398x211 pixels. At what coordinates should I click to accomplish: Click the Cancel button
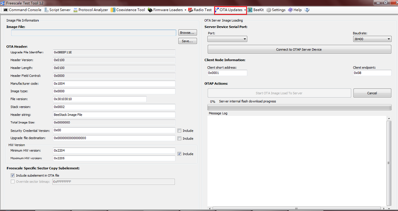[x=372, y=93]
